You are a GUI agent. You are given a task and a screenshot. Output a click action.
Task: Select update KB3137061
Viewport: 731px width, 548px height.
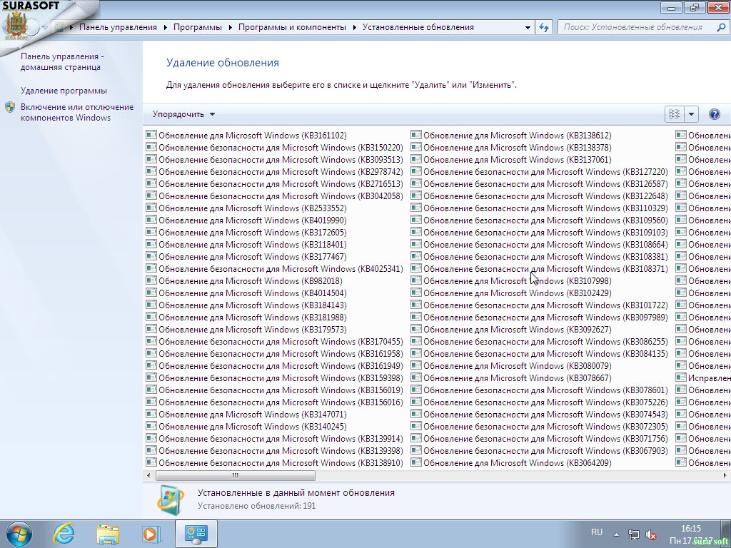tap(511, 159)
